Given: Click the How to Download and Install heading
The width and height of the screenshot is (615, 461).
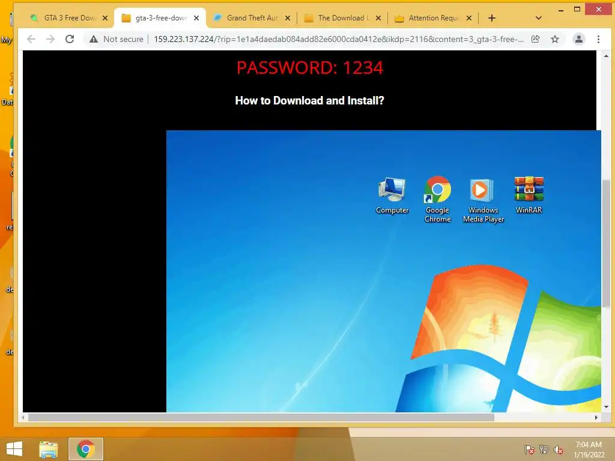Looking at the screenshot, I should pyautogui.click(x=309, y=101).
